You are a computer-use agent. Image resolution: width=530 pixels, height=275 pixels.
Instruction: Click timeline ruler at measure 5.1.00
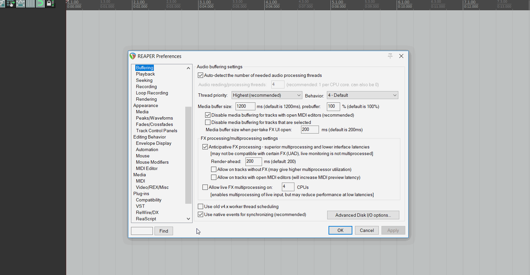(x=337, y=2)
